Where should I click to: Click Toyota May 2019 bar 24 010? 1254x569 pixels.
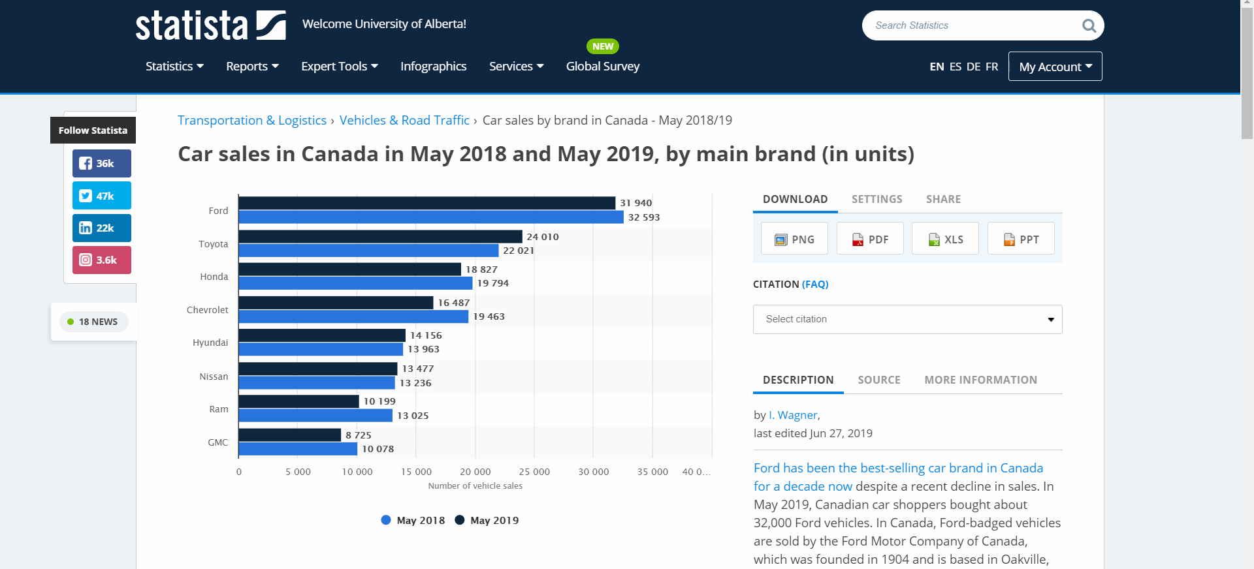(380, 236)
